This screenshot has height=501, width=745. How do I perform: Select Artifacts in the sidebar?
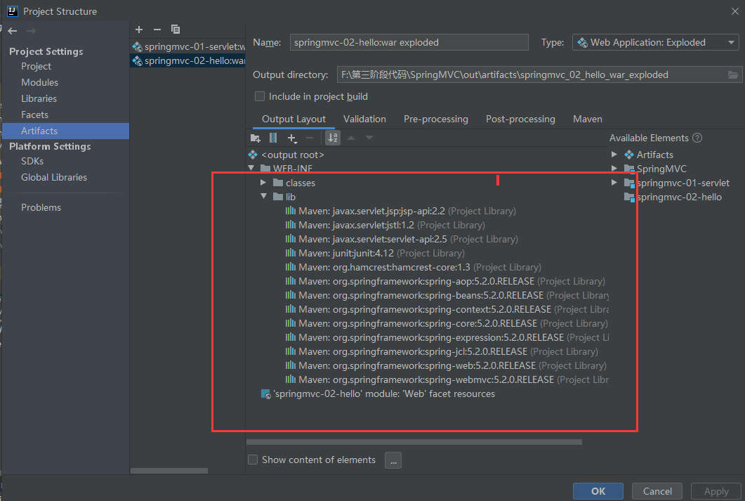pyautogui.click(x=65, y=131)
